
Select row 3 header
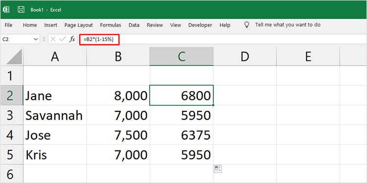tap(12, 115)
